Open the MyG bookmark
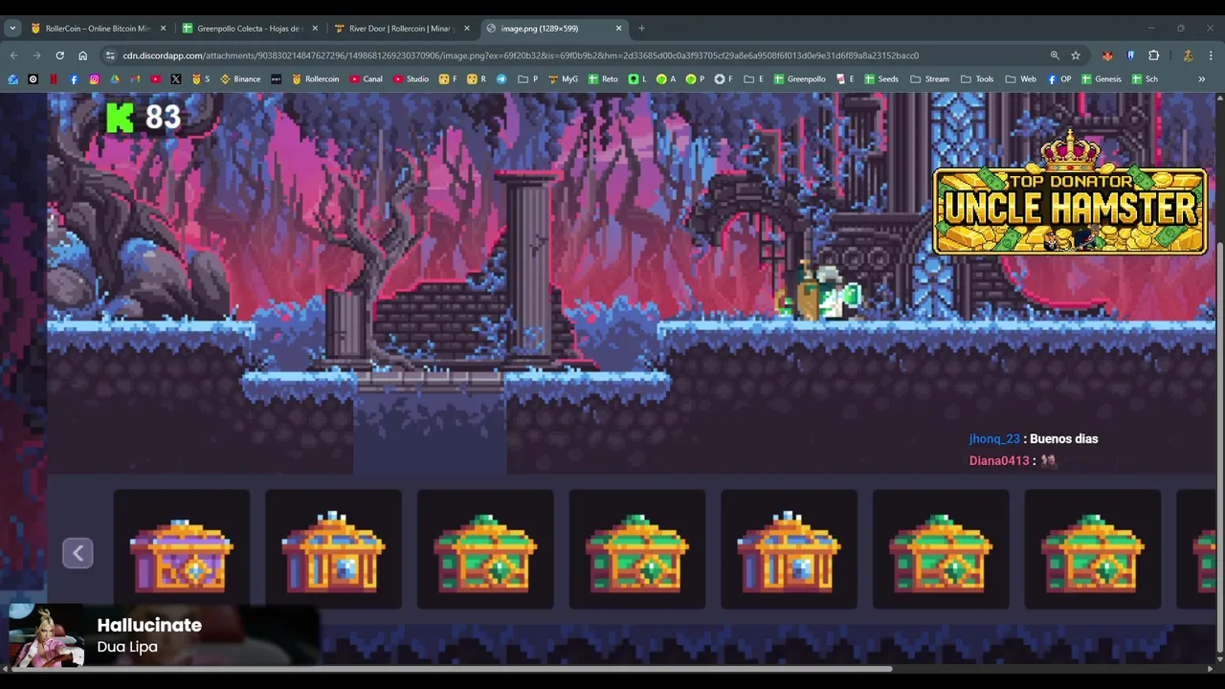Screen dimensions: 1225x689 click(563, 79)
